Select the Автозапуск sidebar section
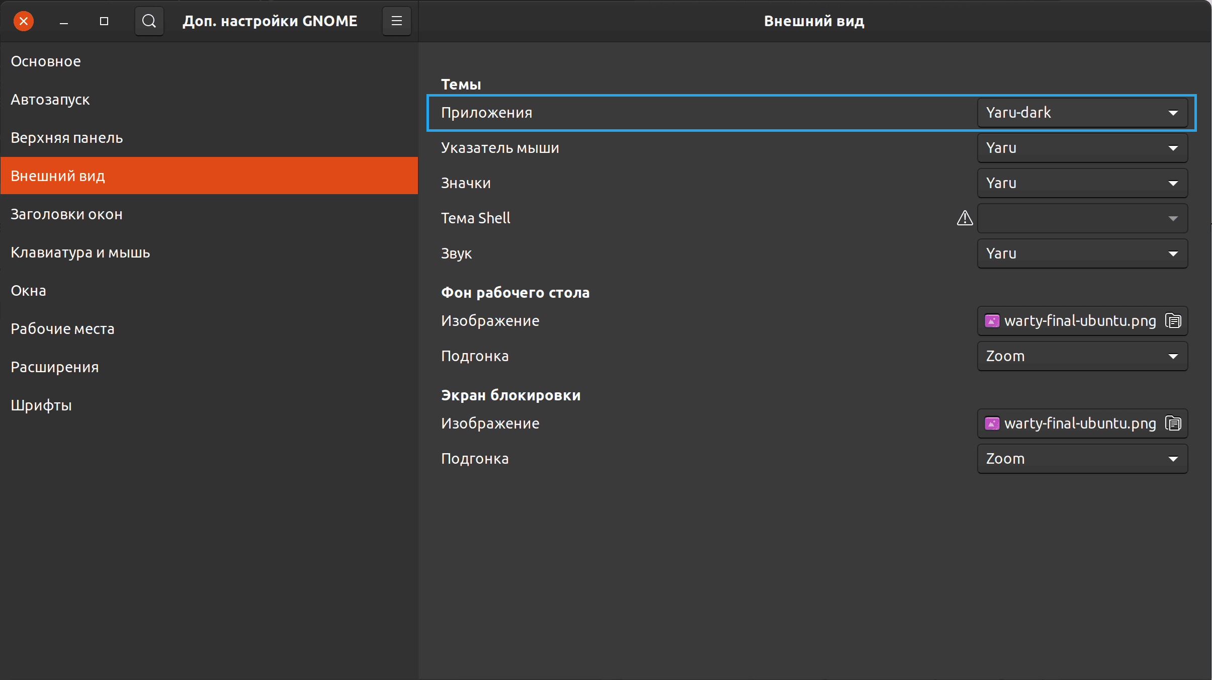Viewport: 1212px width, 680px height. (x=209, y=100)
